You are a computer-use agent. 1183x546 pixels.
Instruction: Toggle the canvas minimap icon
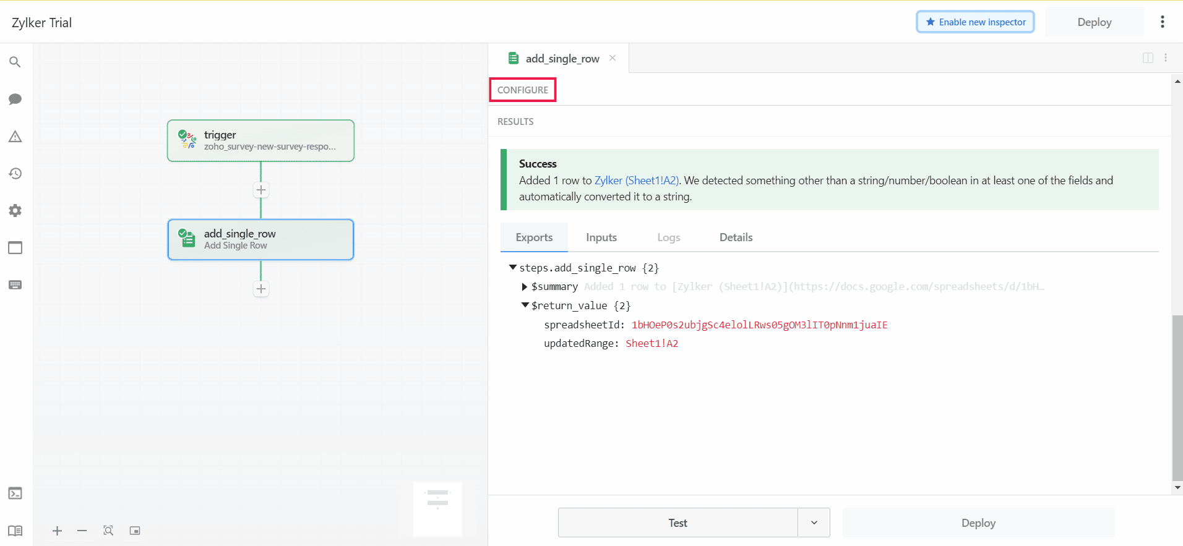pyautogui.click(x=135, y=531)
